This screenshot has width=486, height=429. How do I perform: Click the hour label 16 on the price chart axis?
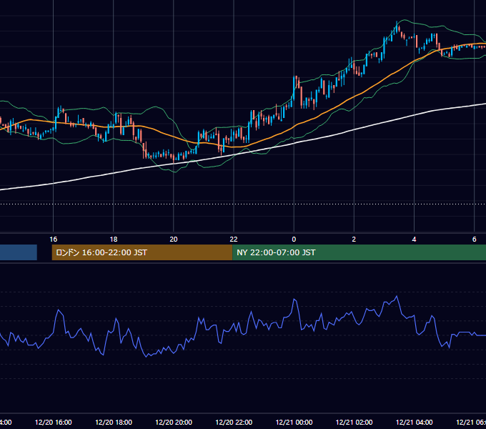pyautogui.click(x=54, y=239)
